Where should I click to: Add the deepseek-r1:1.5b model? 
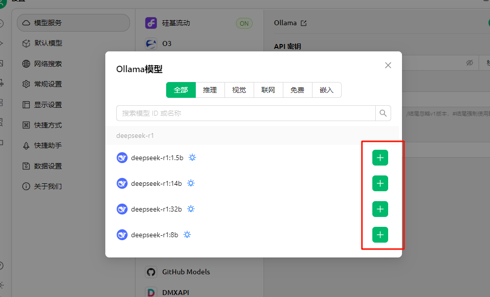[x=380, y=158]
